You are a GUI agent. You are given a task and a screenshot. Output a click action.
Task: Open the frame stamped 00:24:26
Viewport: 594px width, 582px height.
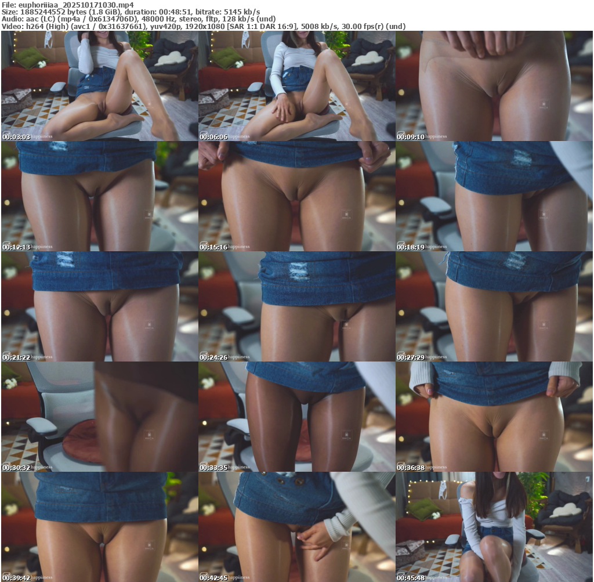(296, 306)
